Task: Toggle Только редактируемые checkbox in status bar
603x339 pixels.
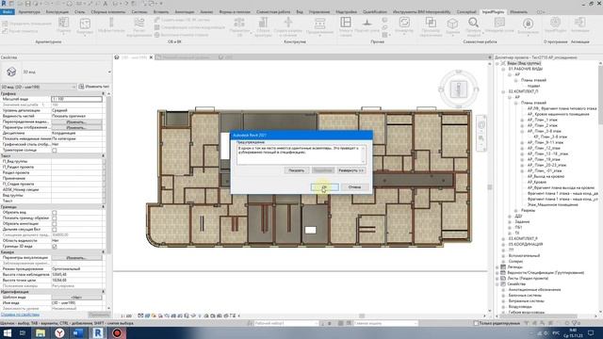Action: [x=476, y=323]
